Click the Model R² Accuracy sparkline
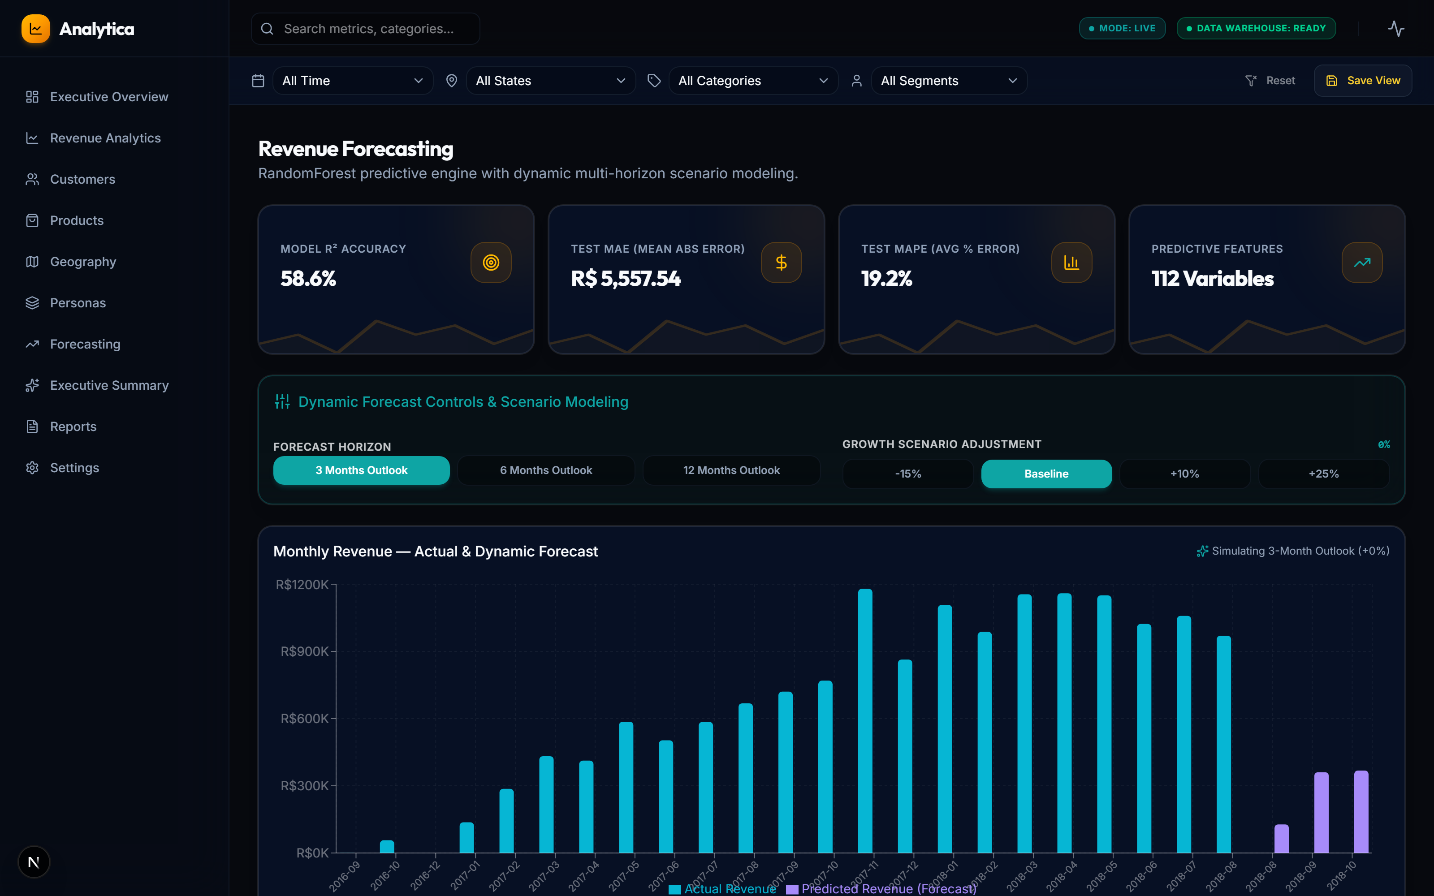Image resolution: width=1434 pixels, height=896 pixels. [x=396, y=336]
